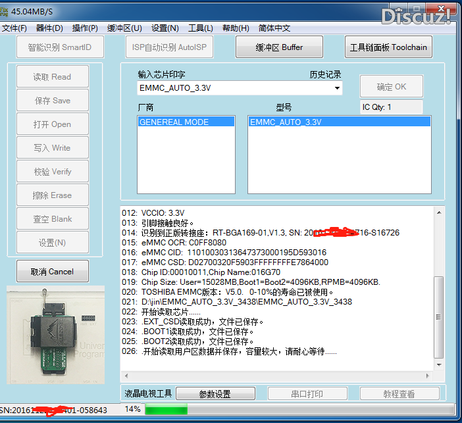Open the 文件(F) menu
Image resolution: width=462 pixels, height=423 pixels.
(x=14, y=28)
